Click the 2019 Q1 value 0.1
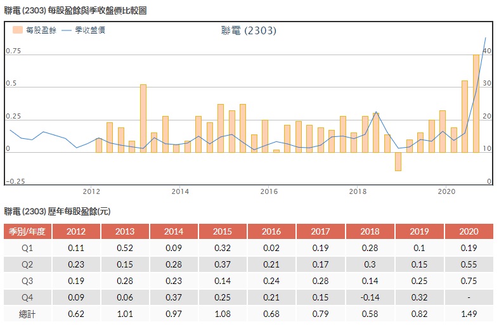Screen dimensions: 499x329 pos(419,248)
